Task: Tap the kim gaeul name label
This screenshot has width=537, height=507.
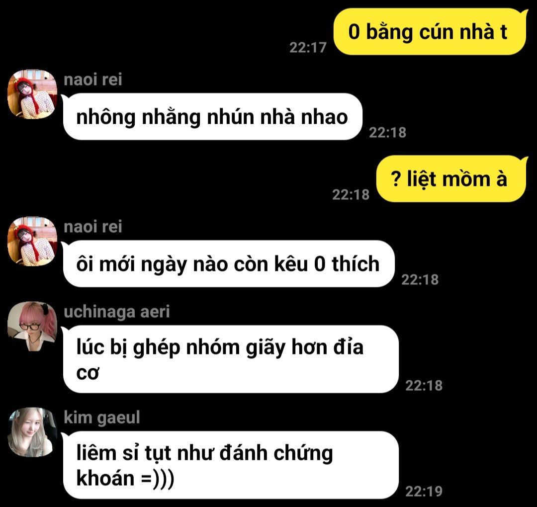Action: click(102, 418)
